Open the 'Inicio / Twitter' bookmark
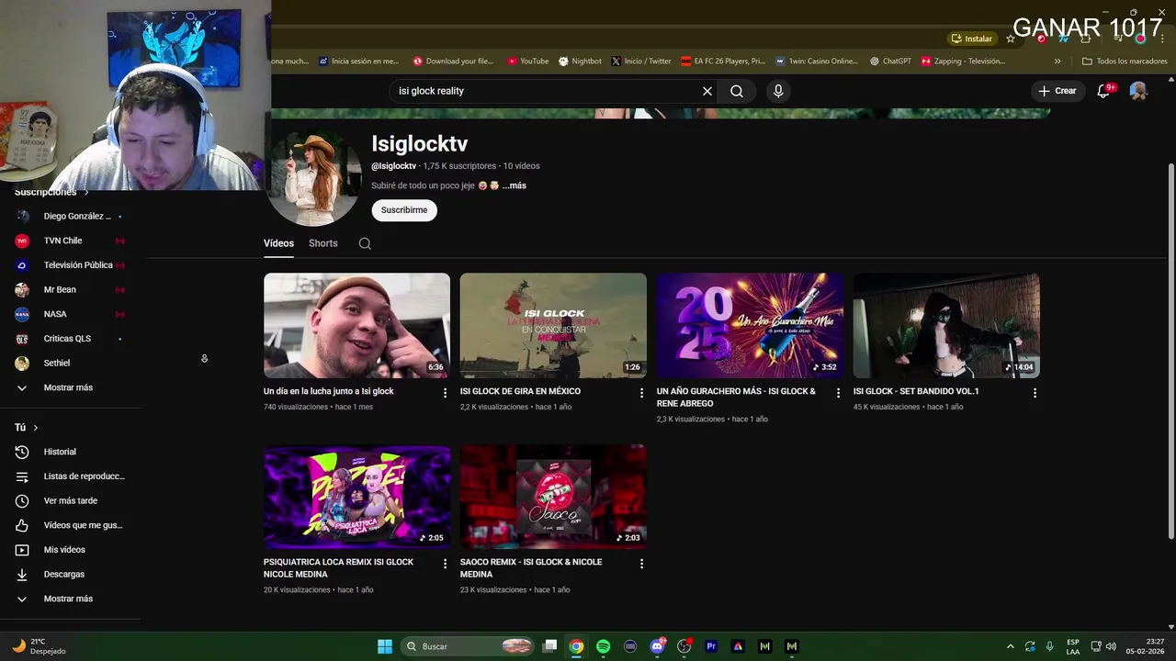Viewport: 1176px width, 661px height. [641, 62]
